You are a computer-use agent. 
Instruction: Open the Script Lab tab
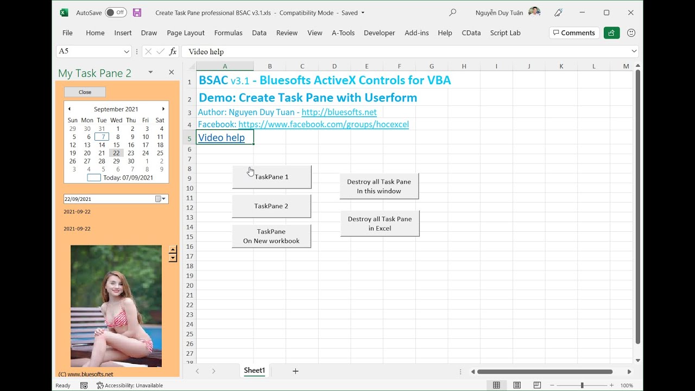[x=505, y=33]
